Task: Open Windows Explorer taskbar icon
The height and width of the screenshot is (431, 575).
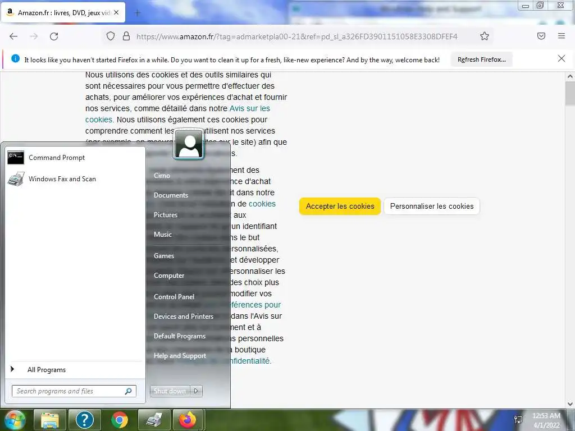Action: [50, 420]
